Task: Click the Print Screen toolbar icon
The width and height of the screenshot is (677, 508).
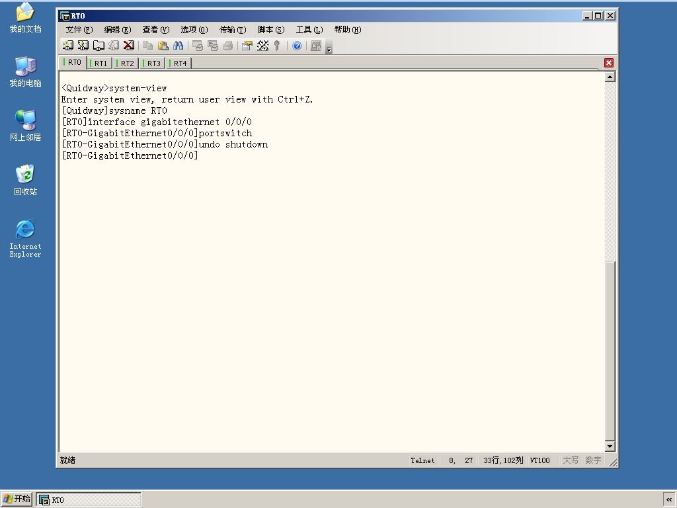Action: (x=197, y=46)
